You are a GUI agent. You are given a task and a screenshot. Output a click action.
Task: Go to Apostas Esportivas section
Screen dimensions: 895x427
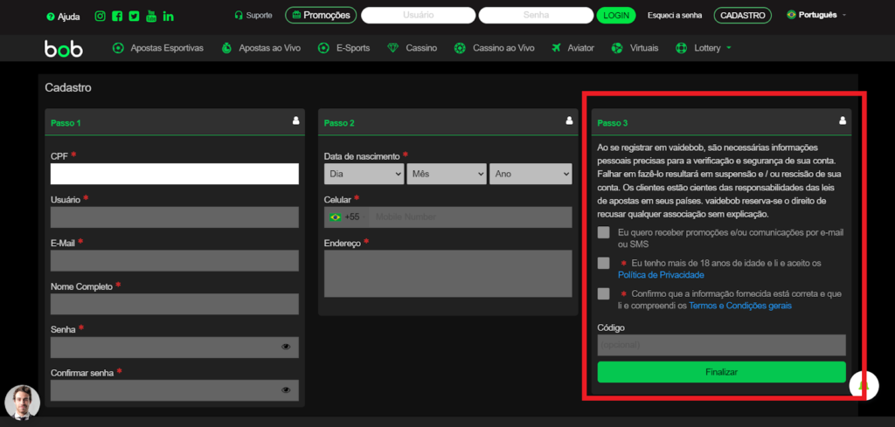tap(158, 48)
